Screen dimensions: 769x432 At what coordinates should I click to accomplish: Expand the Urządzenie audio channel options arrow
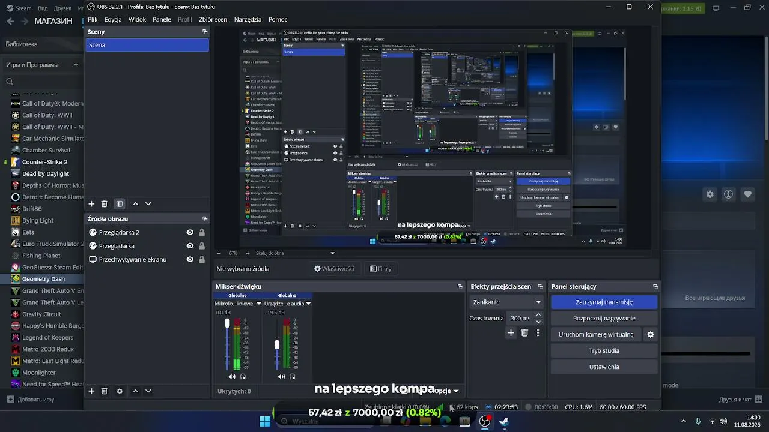point(308,304)
